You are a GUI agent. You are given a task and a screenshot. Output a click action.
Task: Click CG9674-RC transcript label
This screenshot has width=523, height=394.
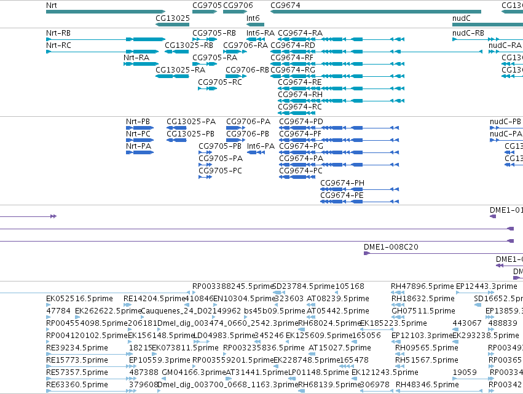click(300, 107)
